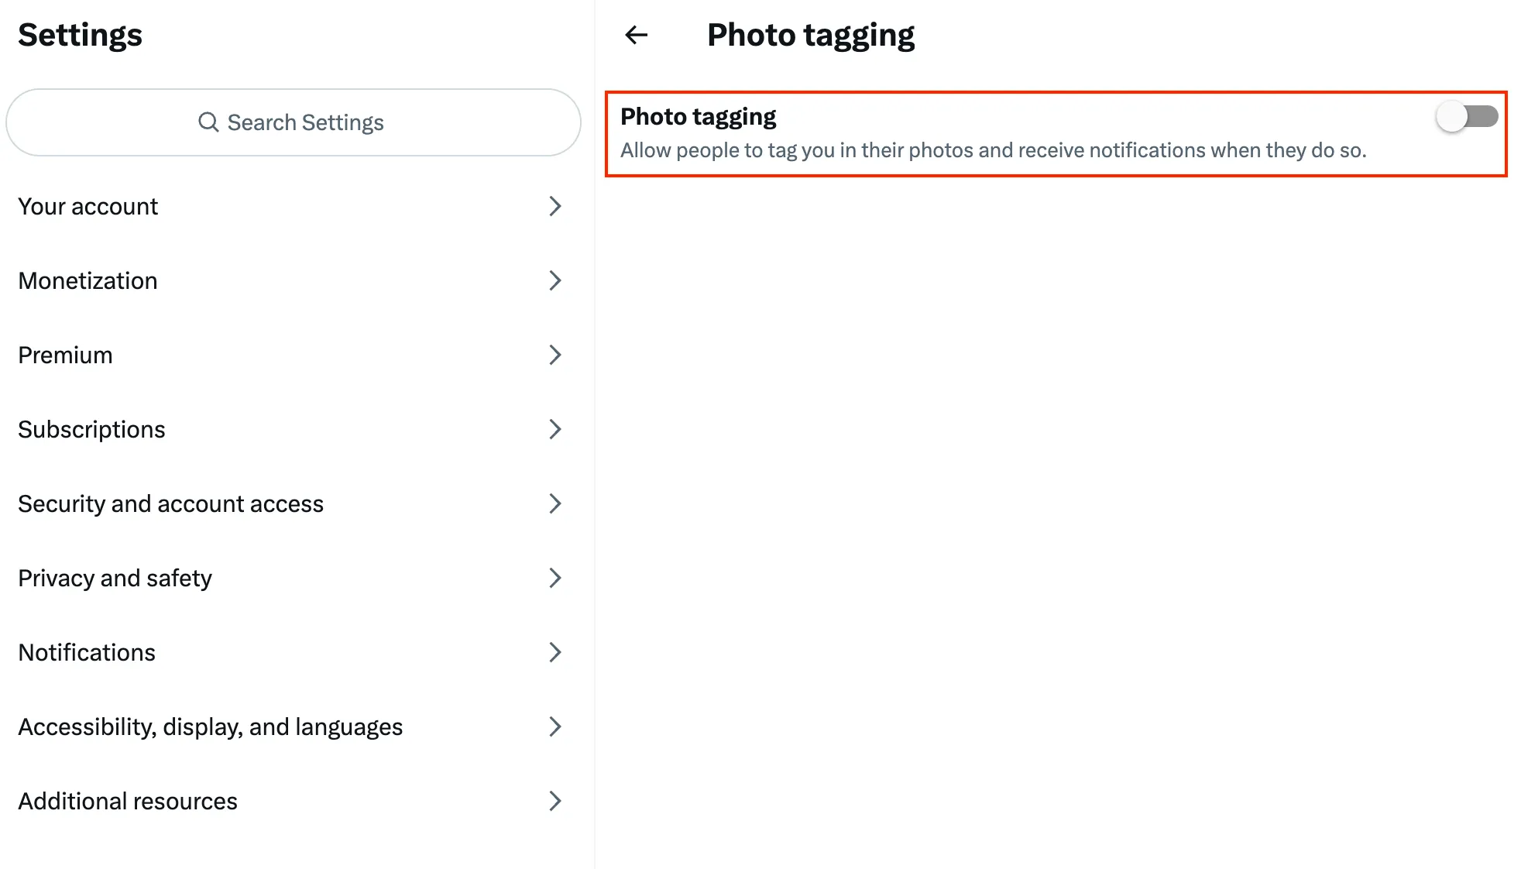Open Privacy and safety menu item

click(x=115, y=579)
